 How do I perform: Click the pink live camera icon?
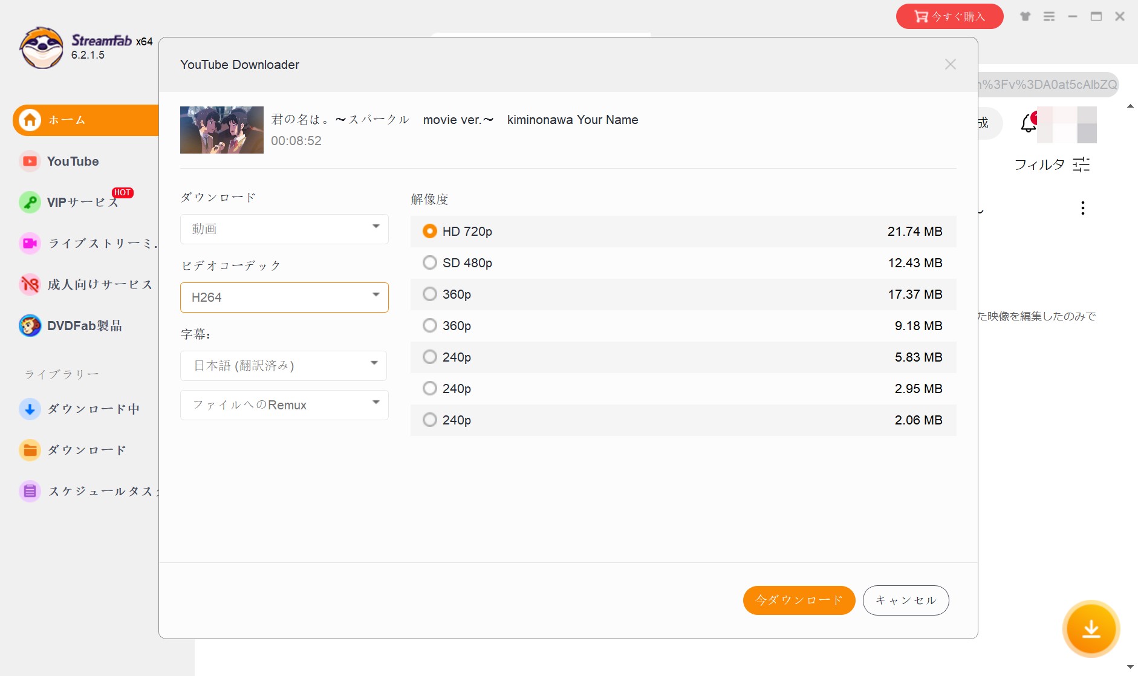[x=30, y=243]
